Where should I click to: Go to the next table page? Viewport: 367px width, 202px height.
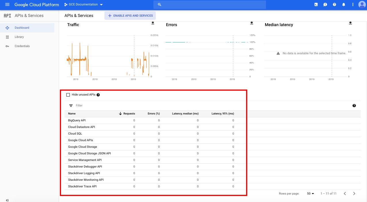[354, 194]
